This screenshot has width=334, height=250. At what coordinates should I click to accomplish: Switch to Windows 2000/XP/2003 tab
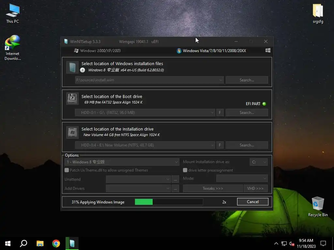click(x=97, y=50)
